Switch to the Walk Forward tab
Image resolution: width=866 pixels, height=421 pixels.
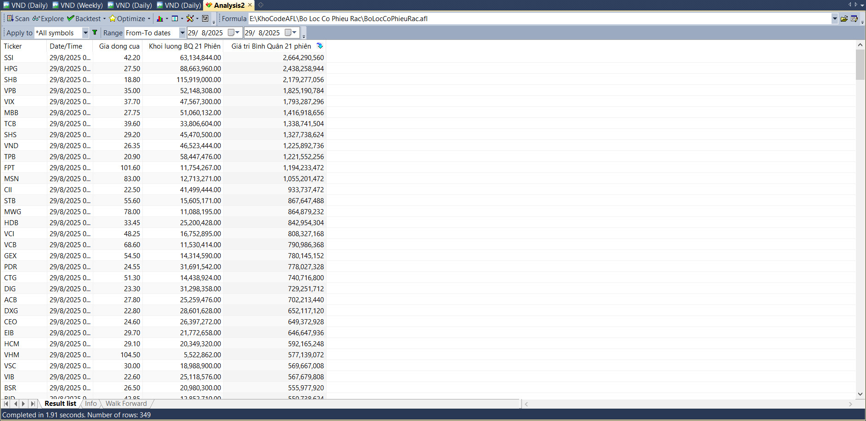[126, 404]
